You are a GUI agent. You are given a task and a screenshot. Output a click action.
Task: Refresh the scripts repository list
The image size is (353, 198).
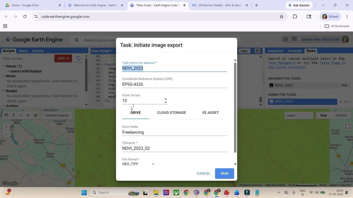78,58
